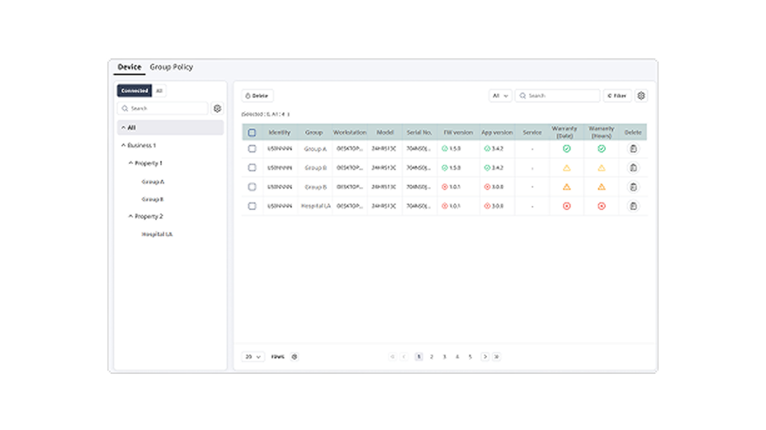
Task: Click the green Warranty (Hours) check icon for Group A
Action: click(x=602, y=149)
